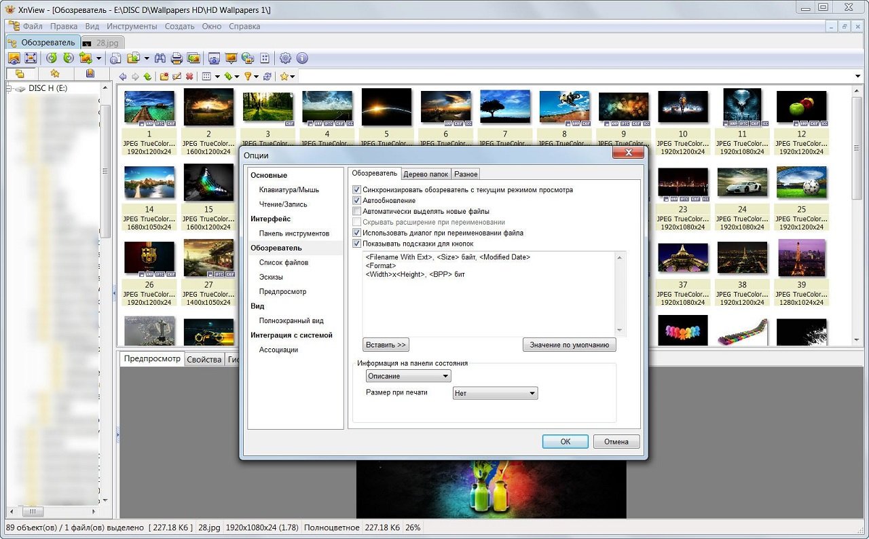
Task: Open the Инструменты menu
Action: 132,26
